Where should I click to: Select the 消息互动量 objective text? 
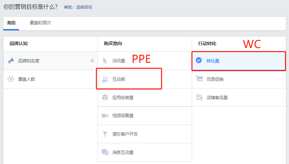pos(123,152)
